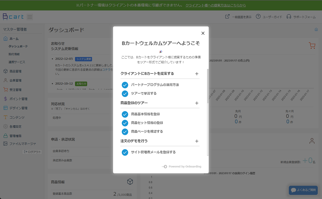This screenshot has width=322, height=199.
Task: Open 商品管理 menu label
Action: pyautogui.click(x=15, y=71)
